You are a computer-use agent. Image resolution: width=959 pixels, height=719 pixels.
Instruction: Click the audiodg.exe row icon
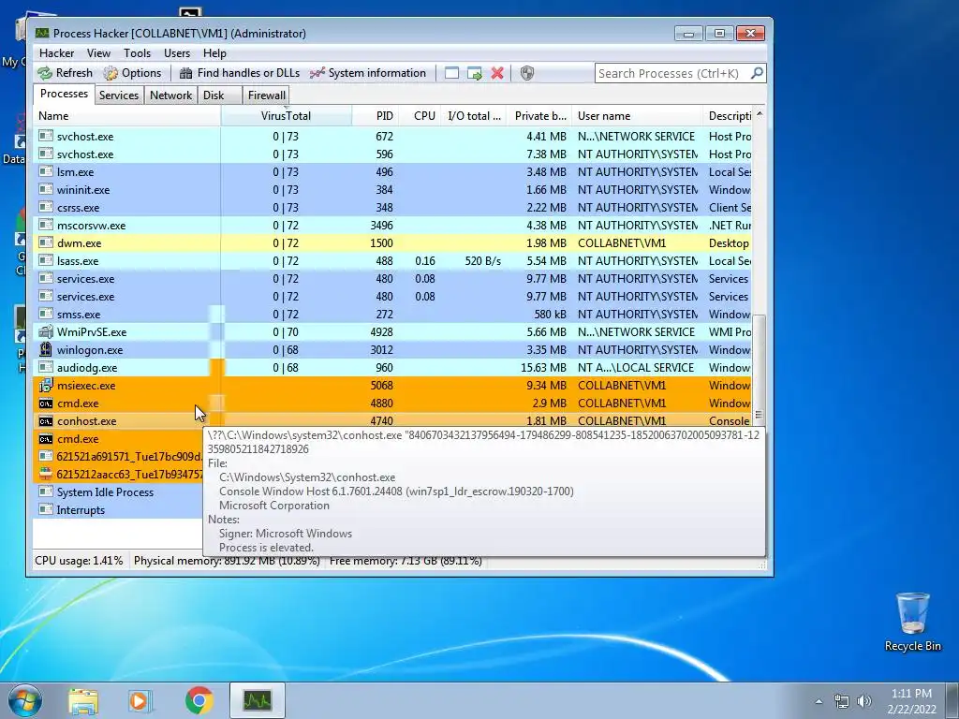(45, 367)
